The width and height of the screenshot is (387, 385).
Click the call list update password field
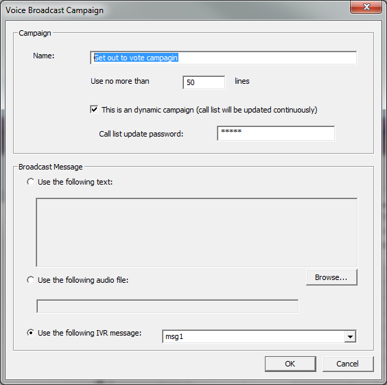click(276, 133)
